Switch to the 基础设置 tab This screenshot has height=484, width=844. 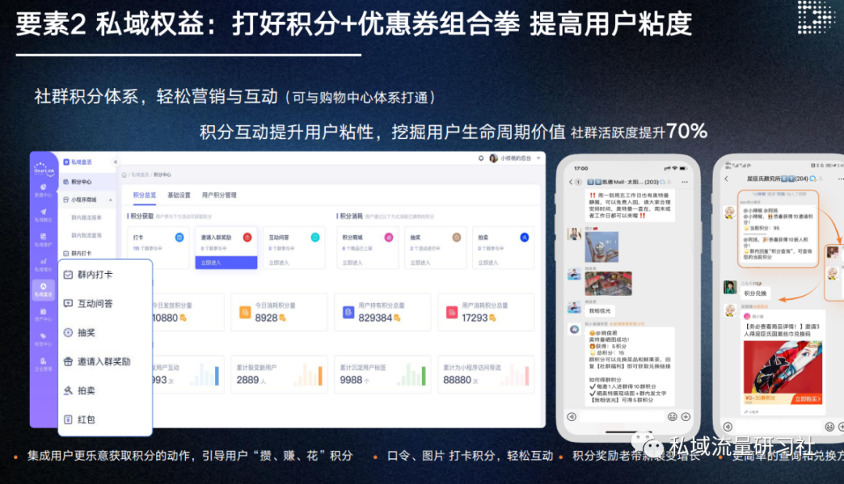point(179,195)
